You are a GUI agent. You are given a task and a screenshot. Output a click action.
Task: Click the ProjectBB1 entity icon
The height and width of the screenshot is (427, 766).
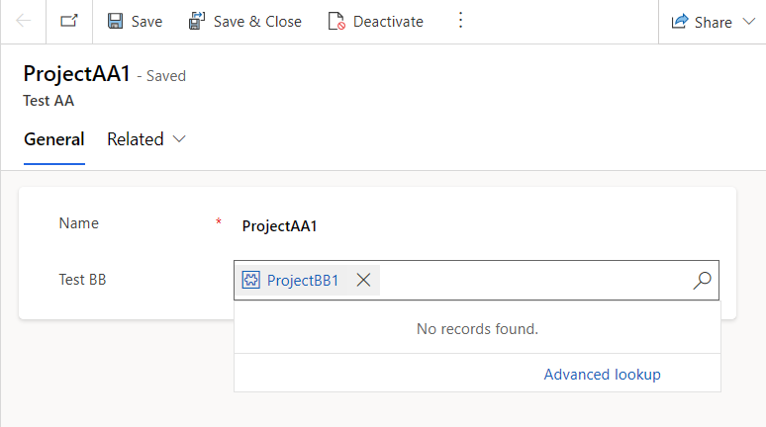click(251, 281)
